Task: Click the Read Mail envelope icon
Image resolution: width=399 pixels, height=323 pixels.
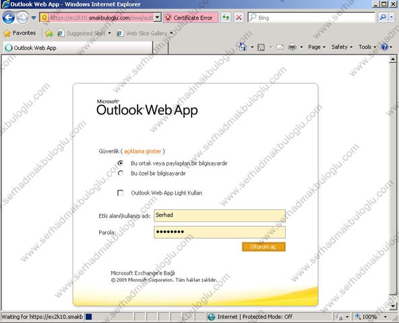Action: click(x=280, y=47)
